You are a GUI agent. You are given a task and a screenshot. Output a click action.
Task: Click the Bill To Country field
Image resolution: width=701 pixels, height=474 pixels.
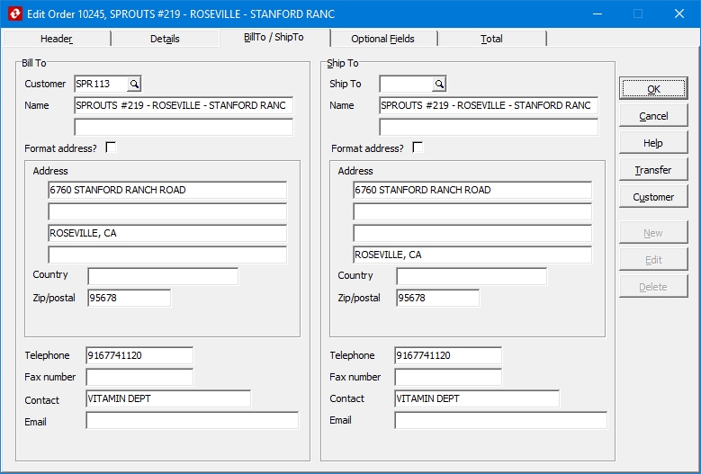point(163,276)
